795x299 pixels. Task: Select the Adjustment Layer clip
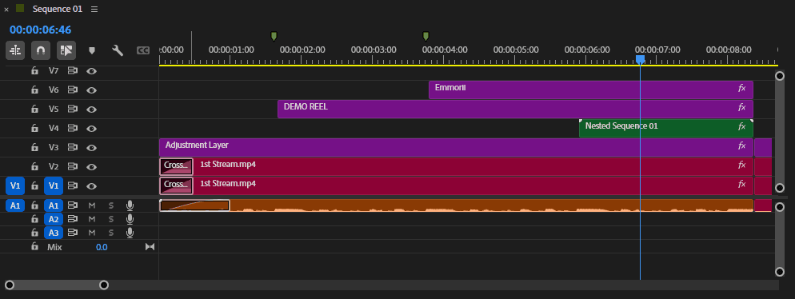[x=456, y=147]
